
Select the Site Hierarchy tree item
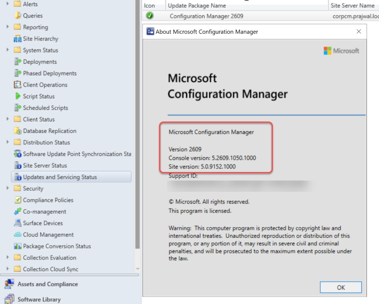(41, 38)
